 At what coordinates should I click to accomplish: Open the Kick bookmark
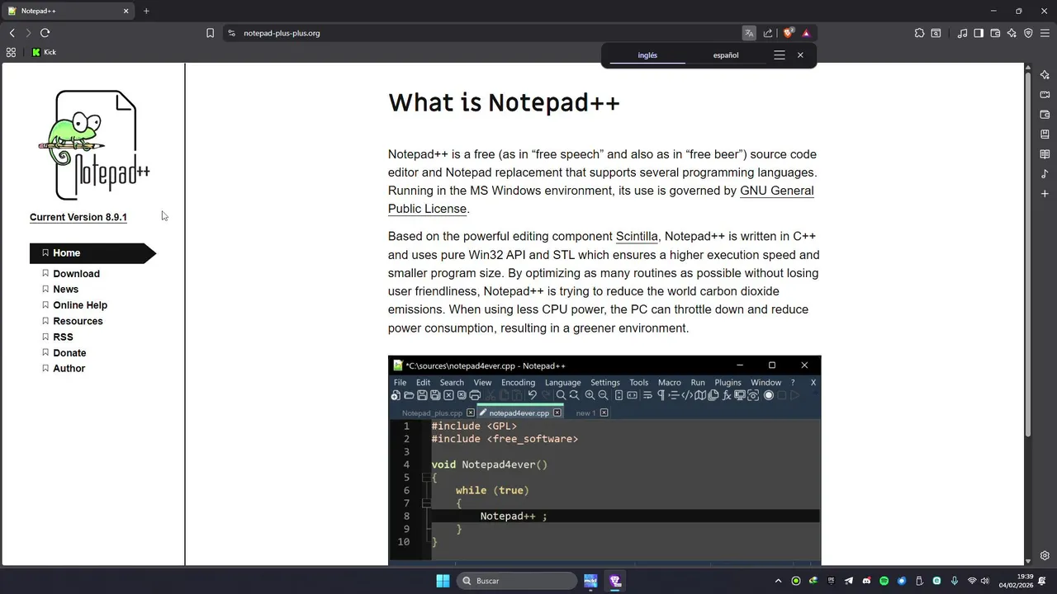click(44, 52)
